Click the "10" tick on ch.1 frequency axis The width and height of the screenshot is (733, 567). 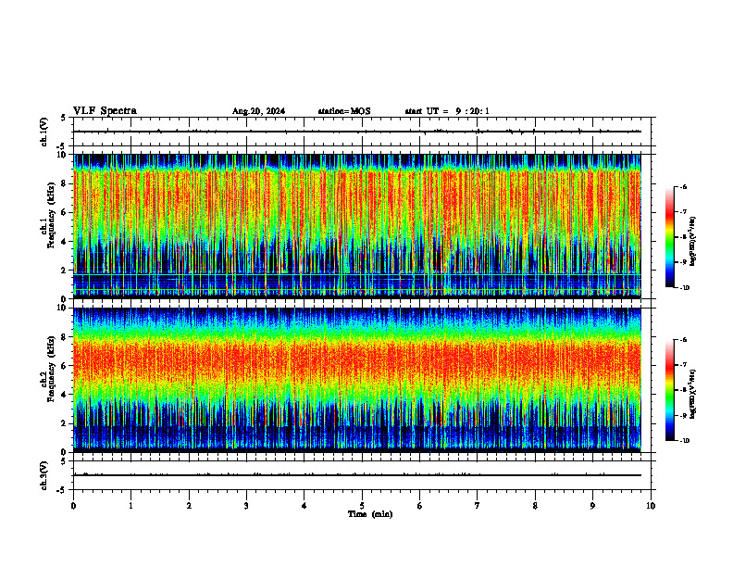tap(61, 155)
